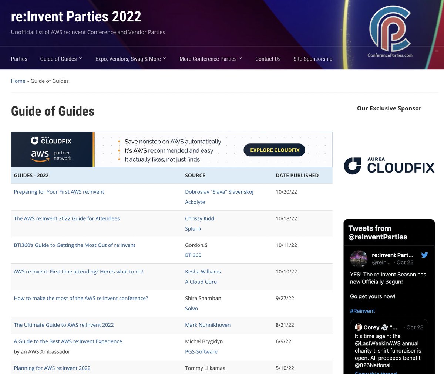444x374 pixels.
Task: Open A Guide to the Best AWS re:Invent Experience
Action: 68,341
